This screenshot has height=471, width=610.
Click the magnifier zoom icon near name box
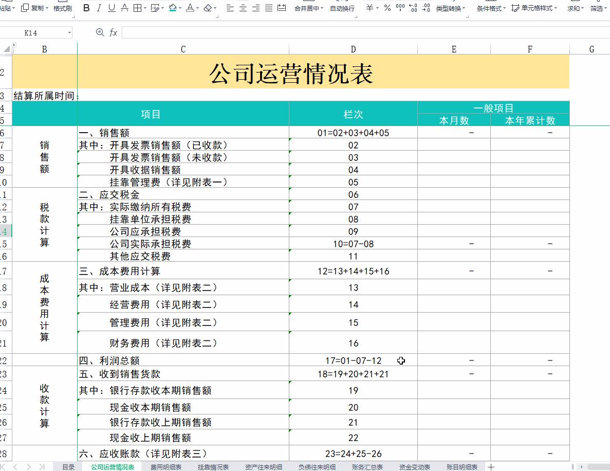click(99, 32)
